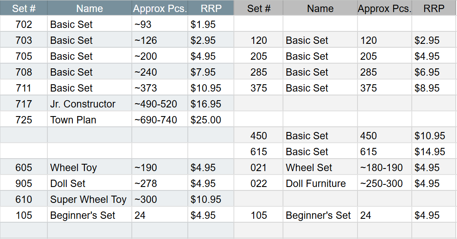Click the 'Town Plan' name cell
The image size is (457, 239).
90,120
